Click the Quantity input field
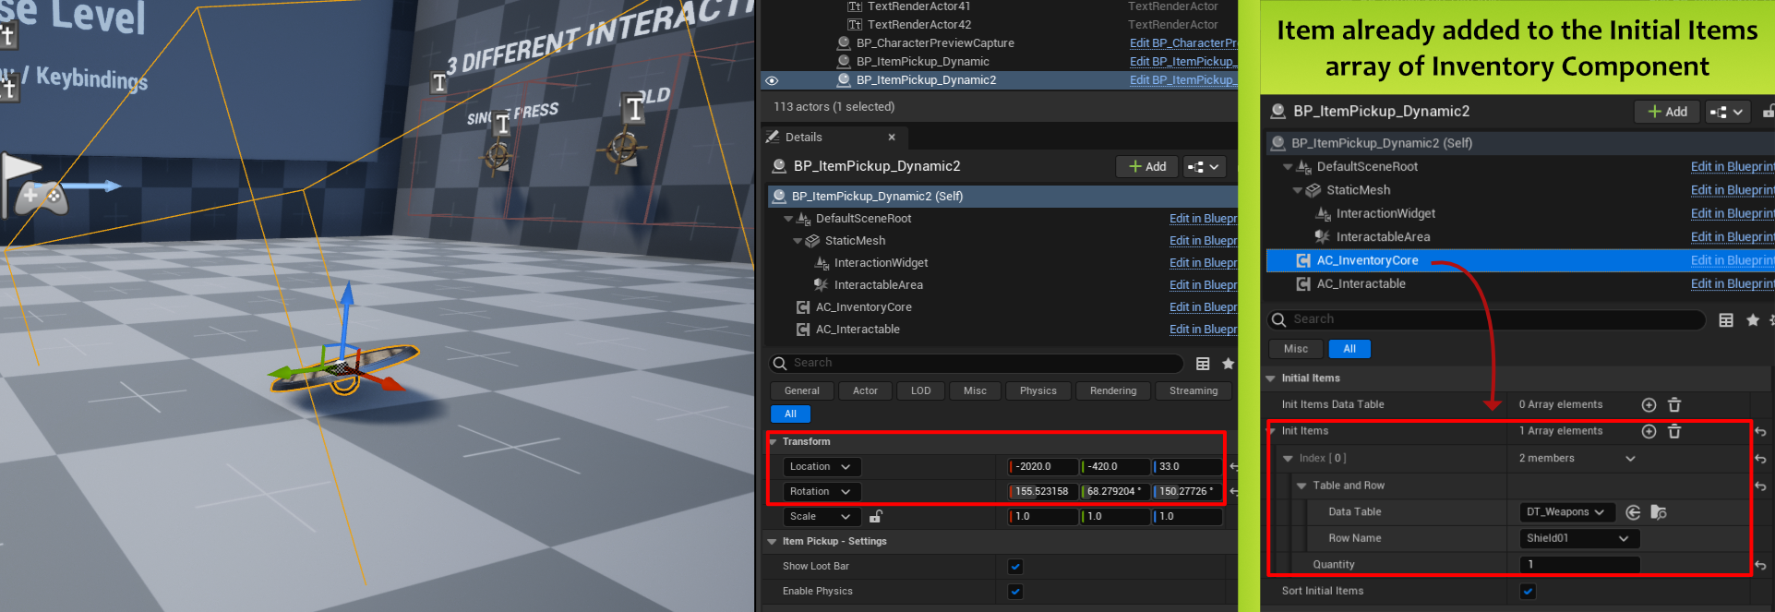The height and width of the screenshot is (612, 1775). (x=1578, y=565)
